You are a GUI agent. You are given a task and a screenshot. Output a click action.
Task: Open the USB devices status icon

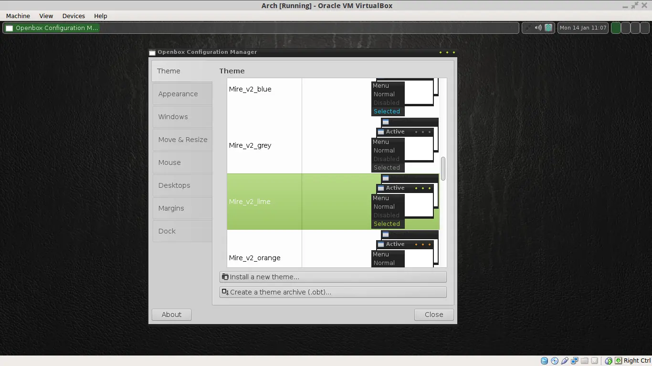click(x=565, y=361)
